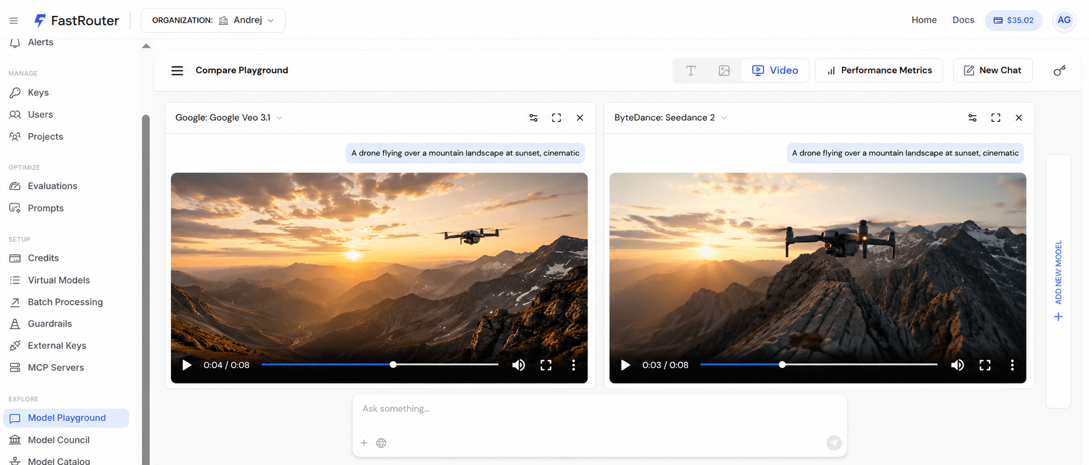Focus the Ask something input field

click(599, 409)
